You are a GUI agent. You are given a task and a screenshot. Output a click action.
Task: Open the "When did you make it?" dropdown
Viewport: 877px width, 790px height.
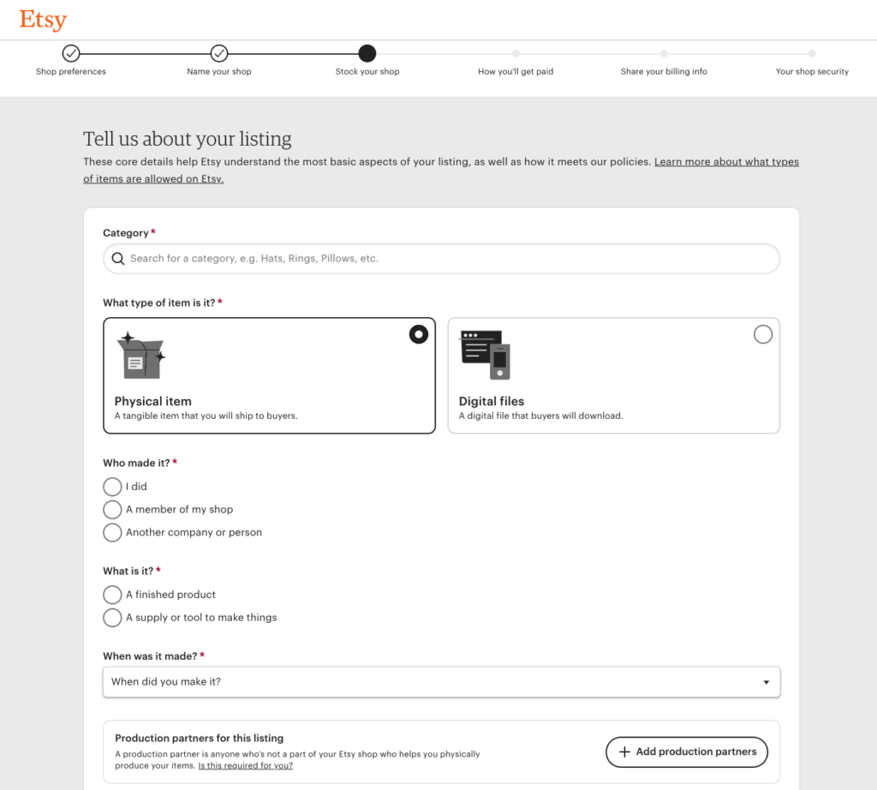coord(441,682)
